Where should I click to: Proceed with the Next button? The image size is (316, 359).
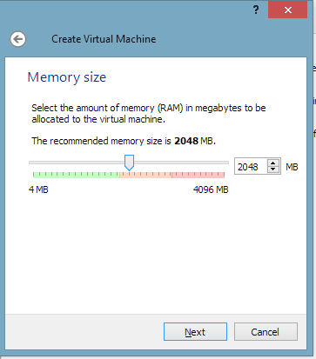pyautogui.click(x=195, y=332)
